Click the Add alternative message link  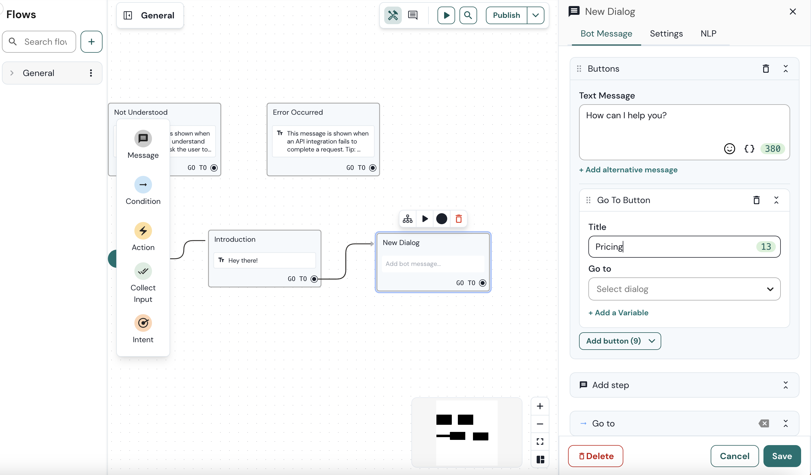tap(628, 170)
